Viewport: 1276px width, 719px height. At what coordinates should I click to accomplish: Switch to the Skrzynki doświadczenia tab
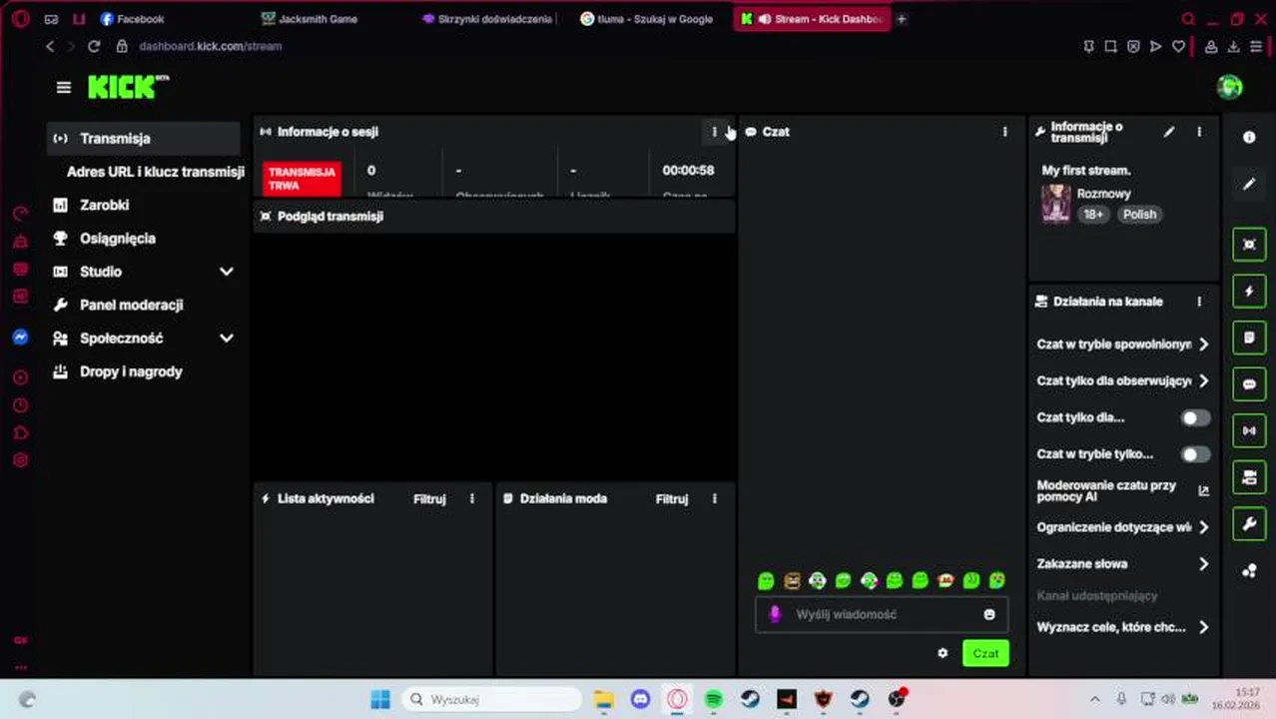489,19
